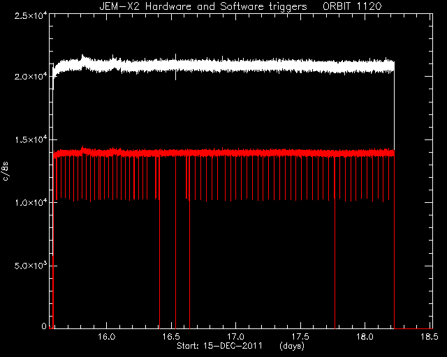
Task: Click the (days) axis unit label
Action: [x=292, y=346]
